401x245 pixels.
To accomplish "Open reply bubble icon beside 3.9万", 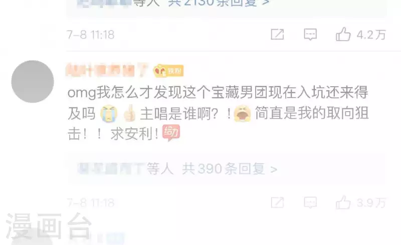I will pos(310,202).
